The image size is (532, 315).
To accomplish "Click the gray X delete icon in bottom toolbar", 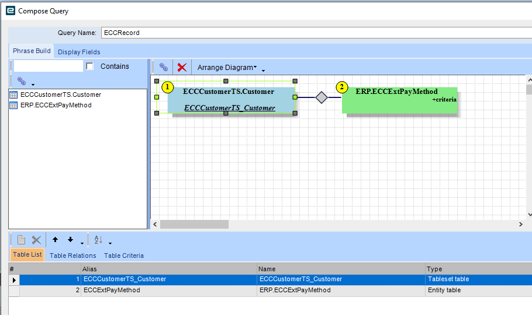I will pos(36,240).
